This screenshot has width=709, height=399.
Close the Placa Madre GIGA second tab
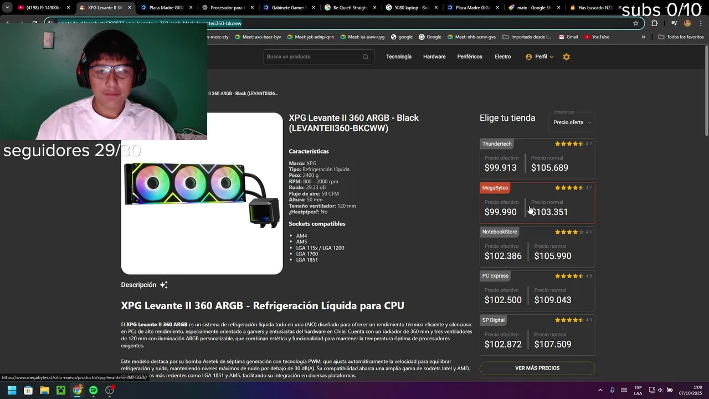pyautogui.click(x=497, y=8)
